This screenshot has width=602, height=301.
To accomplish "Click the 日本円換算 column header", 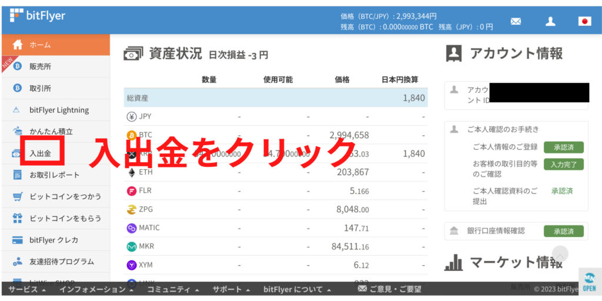I will pyautogui.click(x=400, y=80).
